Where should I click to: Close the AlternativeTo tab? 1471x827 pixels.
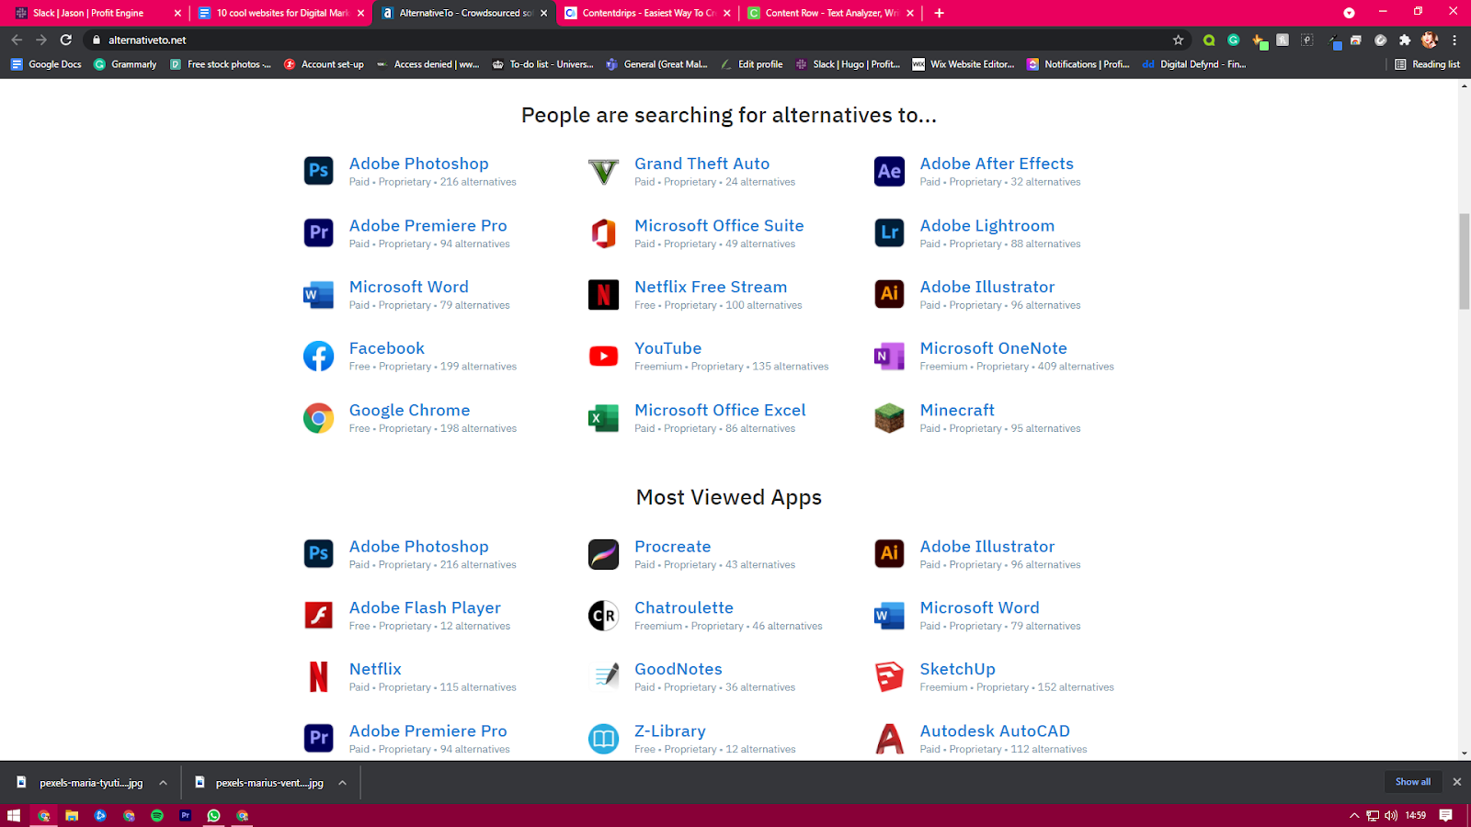[544, 13]
